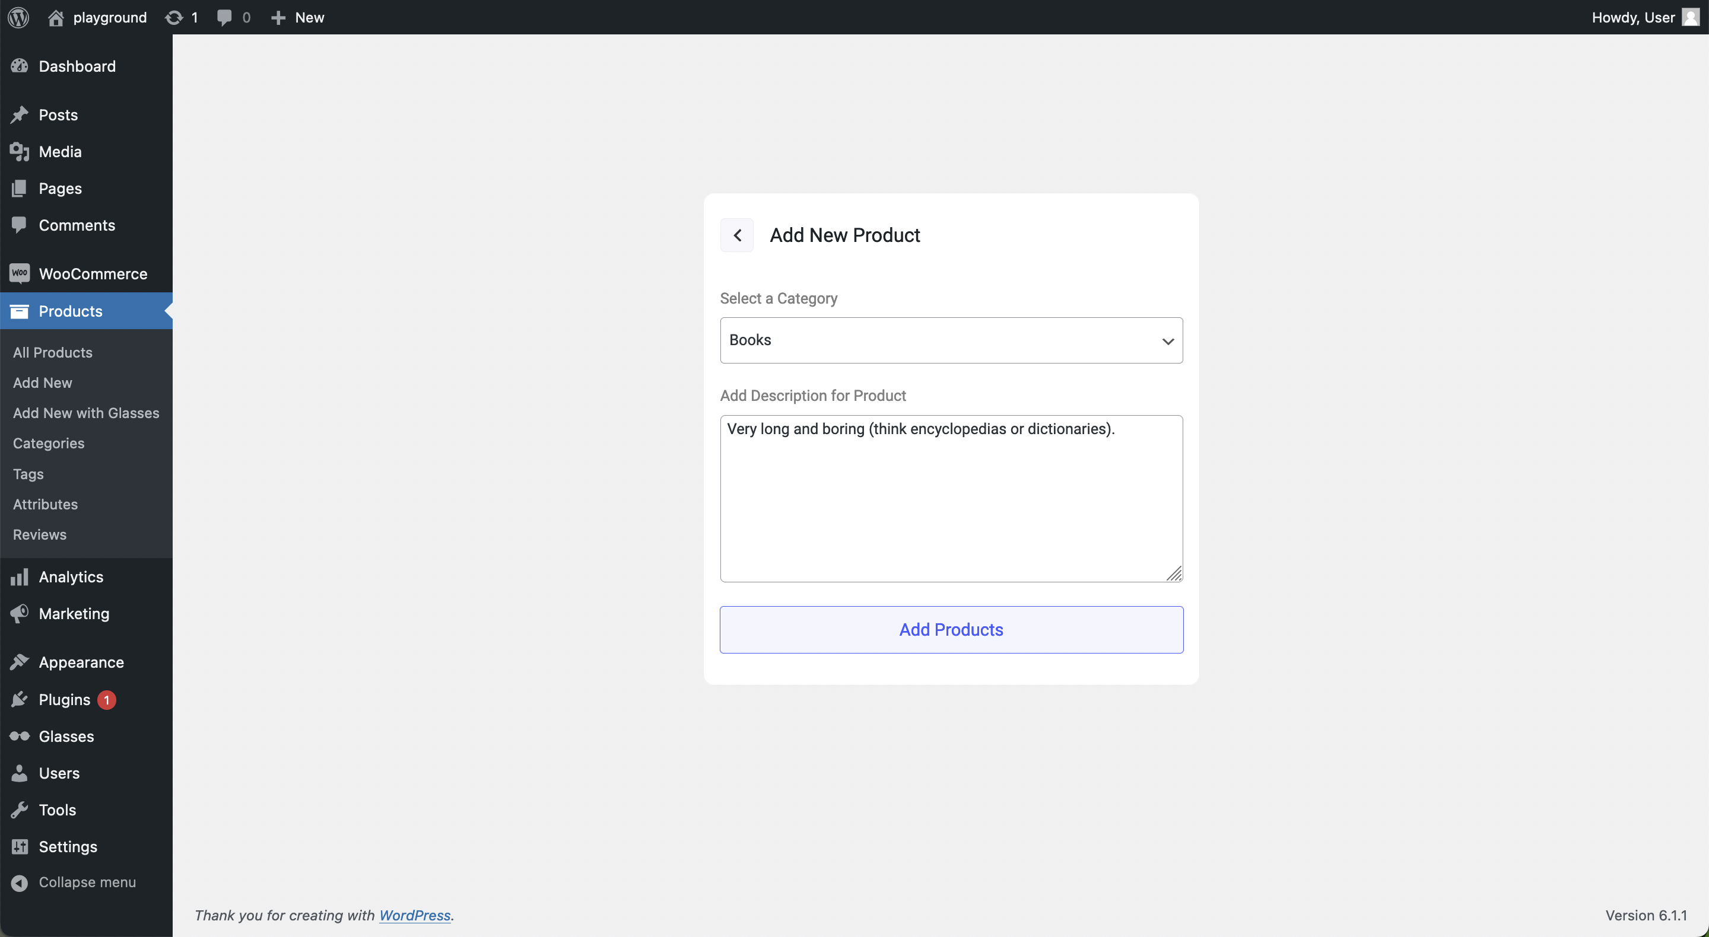Grab the textarea resize handle
This screenshot has width=1709, height=937.
(x=1174, y=573)
